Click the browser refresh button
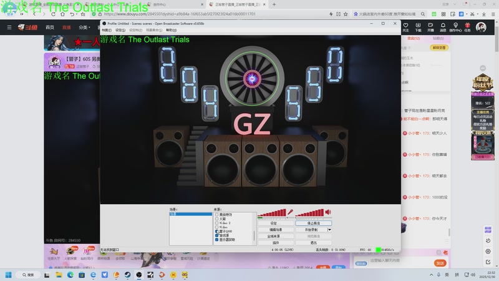The width and height of the screenshot is (499, 281). click(x=53, y=14)
